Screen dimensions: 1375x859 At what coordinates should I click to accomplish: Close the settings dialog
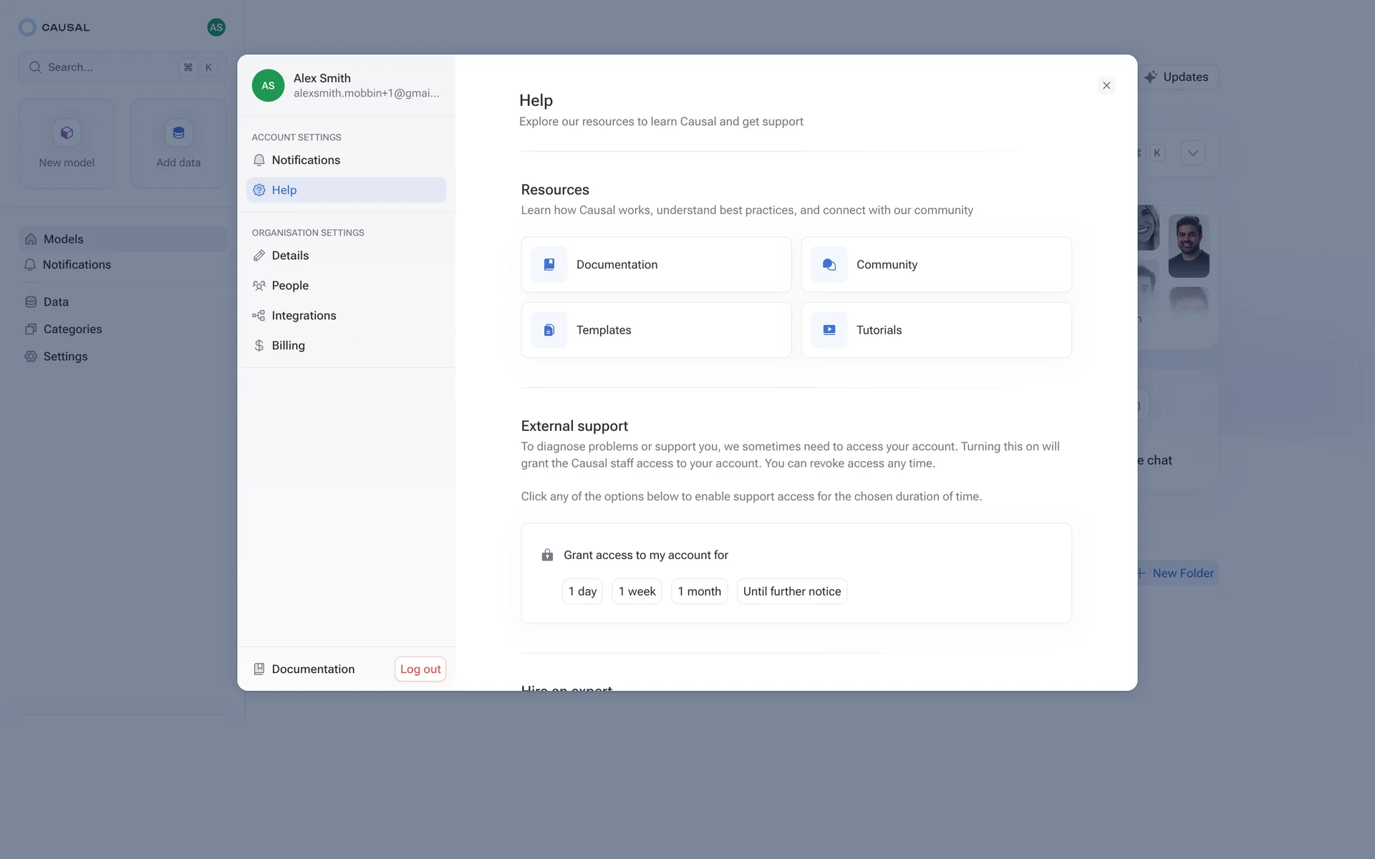point(1106,86)
